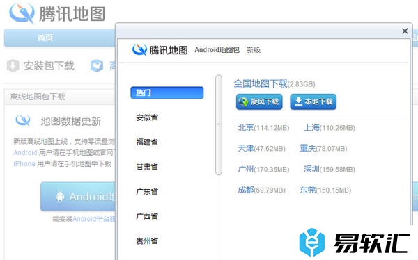This screenshot has height=260, width=418.
Task: Click the 新版 label in dialog header
Action: [254, 50]
